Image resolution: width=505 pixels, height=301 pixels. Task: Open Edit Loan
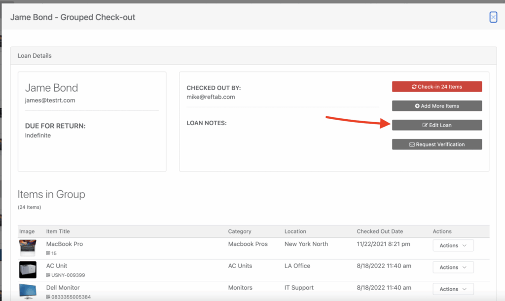tap(436, 125)
